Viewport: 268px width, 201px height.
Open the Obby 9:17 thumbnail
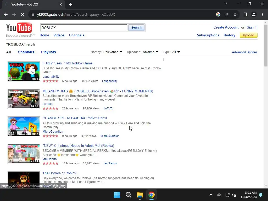(x=24, y=126)
